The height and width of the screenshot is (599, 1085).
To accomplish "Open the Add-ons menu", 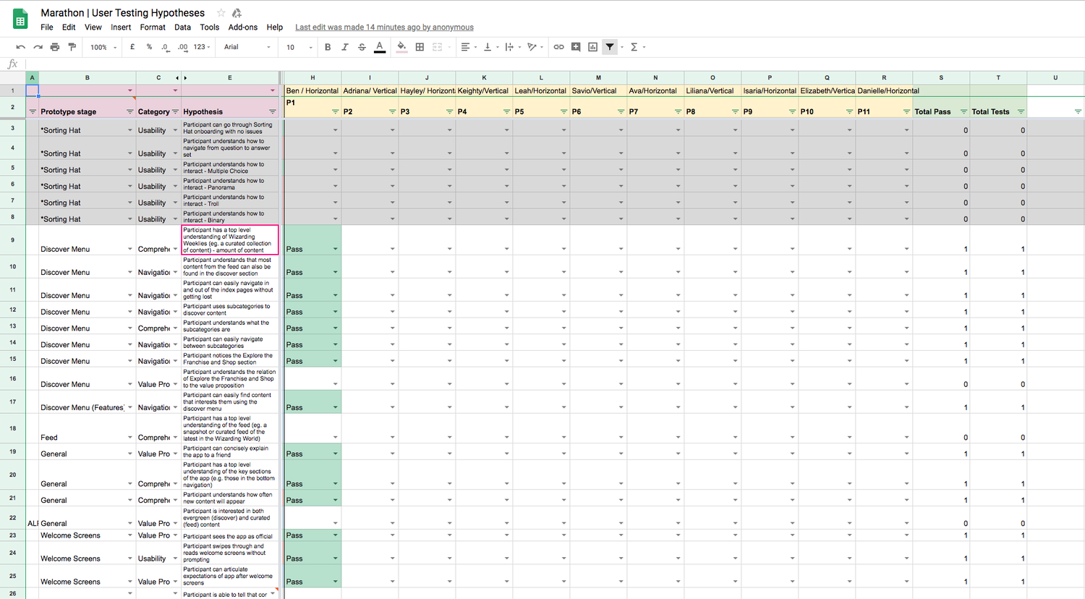I will coord(243,27).
